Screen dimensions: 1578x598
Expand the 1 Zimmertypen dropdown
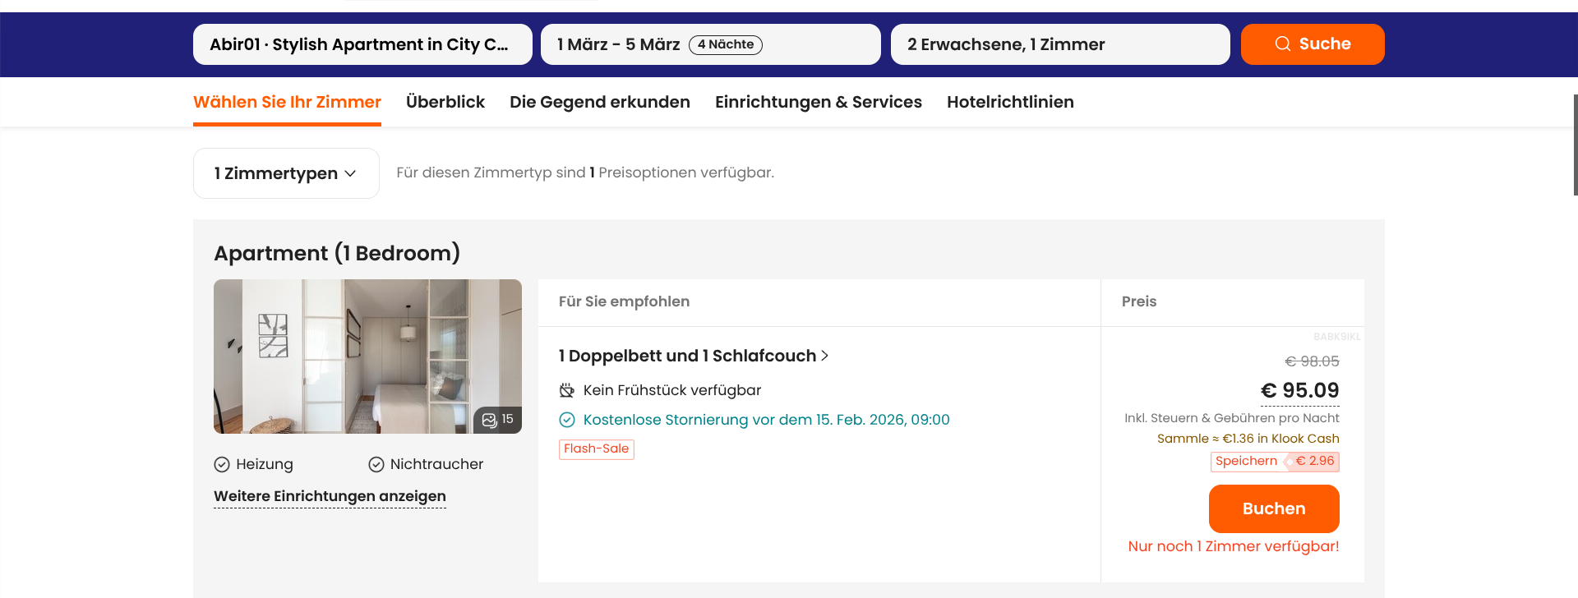click(286, 173)
